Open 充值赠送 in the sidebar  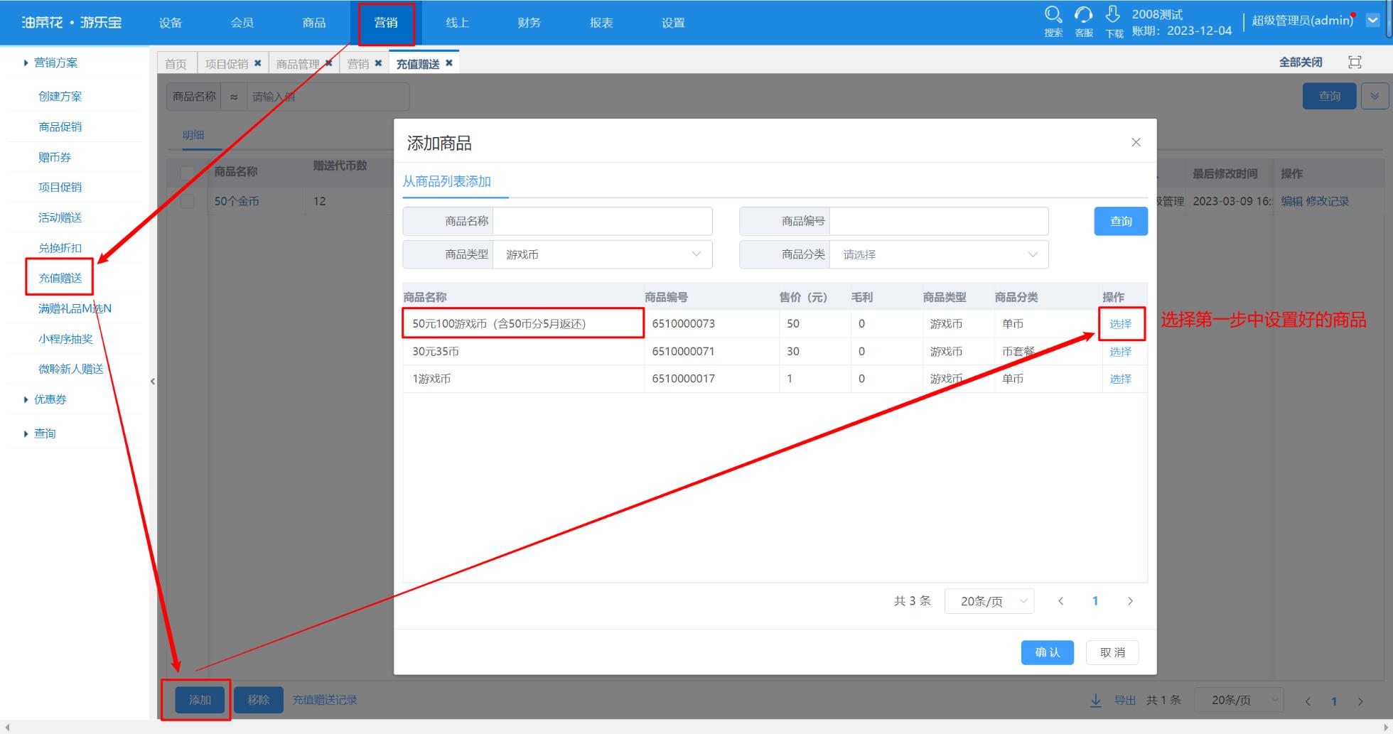point(60,278)
